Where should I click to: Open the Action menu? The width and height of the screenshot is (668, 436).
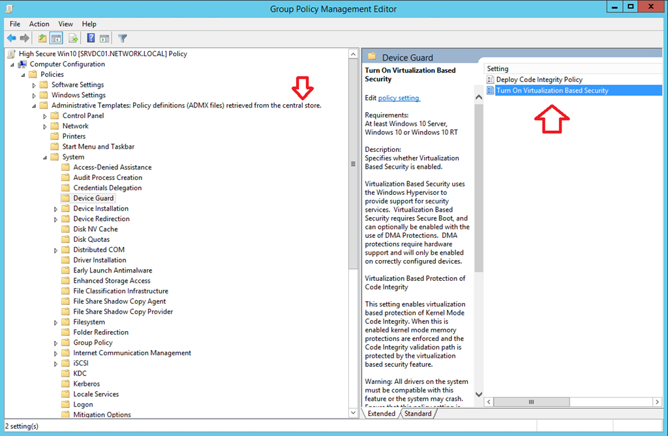pyautogui.click(x=39, y=24)
